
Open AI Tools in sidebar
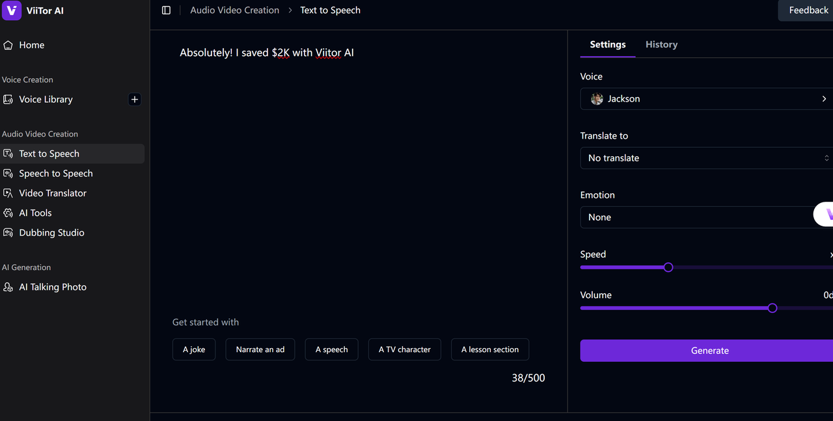35,213
